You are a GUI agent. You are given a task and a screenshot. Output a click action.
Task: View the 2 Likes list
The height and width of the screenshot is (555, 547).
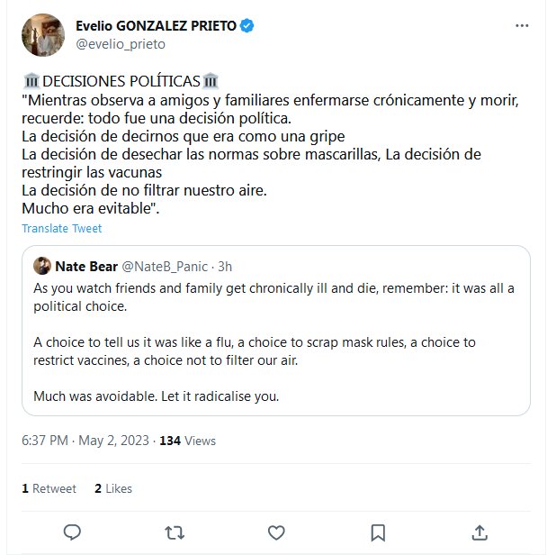112,488
